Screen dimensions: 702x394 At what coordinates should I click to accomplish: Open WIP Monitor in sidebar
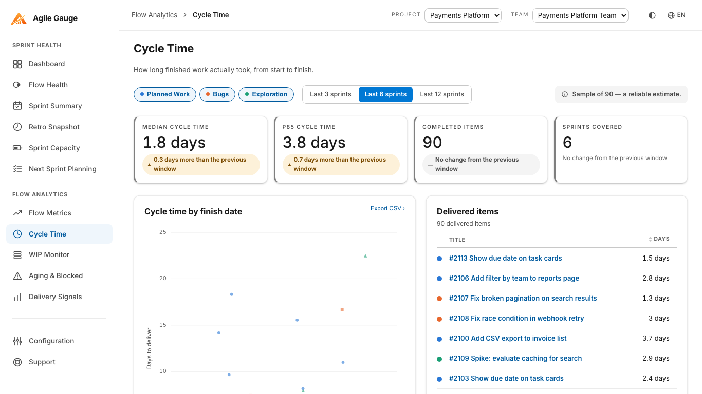pyautogui.click(x=59, y=254)
